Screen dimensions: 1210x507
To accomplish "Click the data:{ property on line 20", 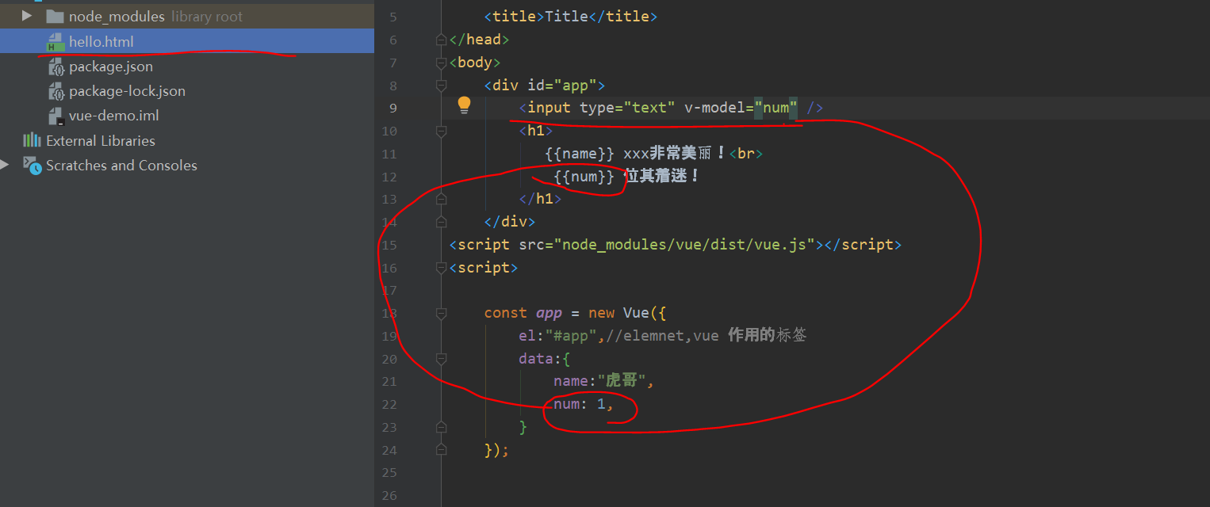I will (x=545, y=359).
